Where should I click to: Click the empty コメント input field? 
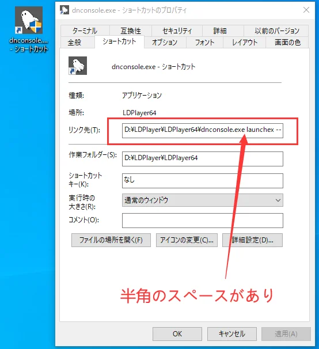coord(203,221)
